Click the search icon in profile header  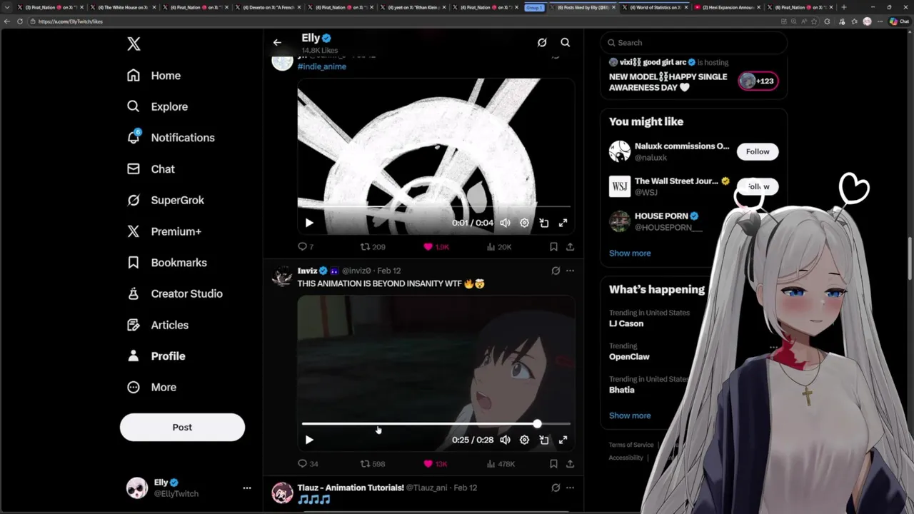(566, 43)
